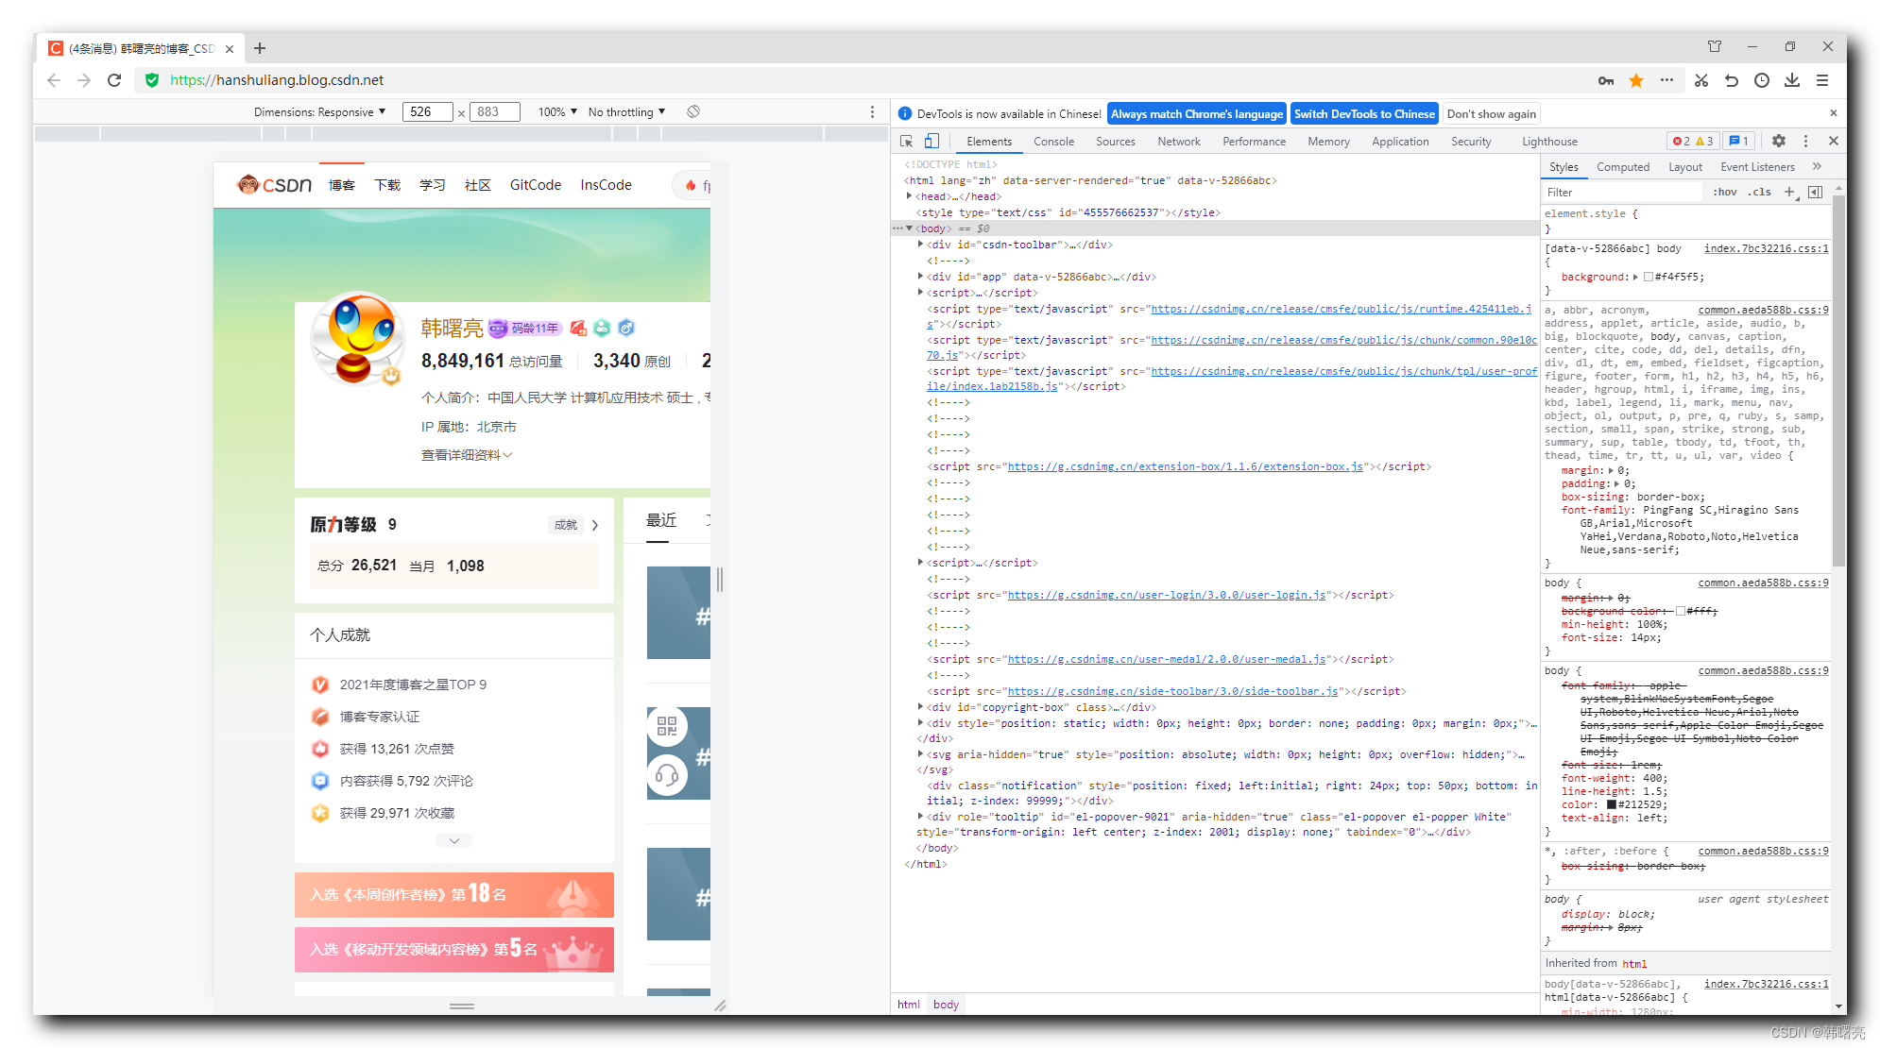The height and width of the screenshot is (1048, 1880).
Task: Click Switch DevTools to Chinese button
Action: click(1364, 113)
